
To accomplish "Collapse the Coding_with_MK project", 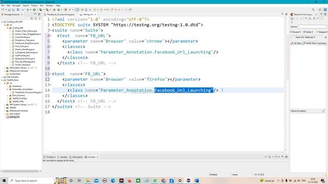I will 2,21.
